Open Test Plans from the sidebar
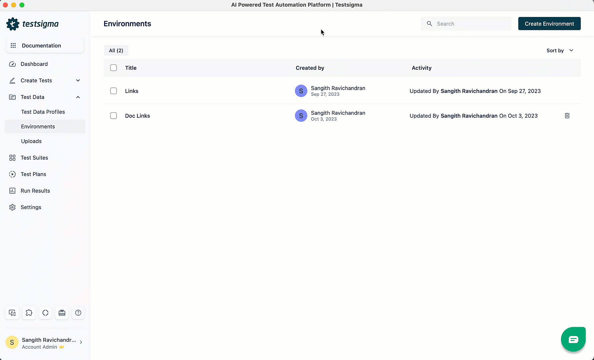This screenshot has height=360, width=594. 33,174
